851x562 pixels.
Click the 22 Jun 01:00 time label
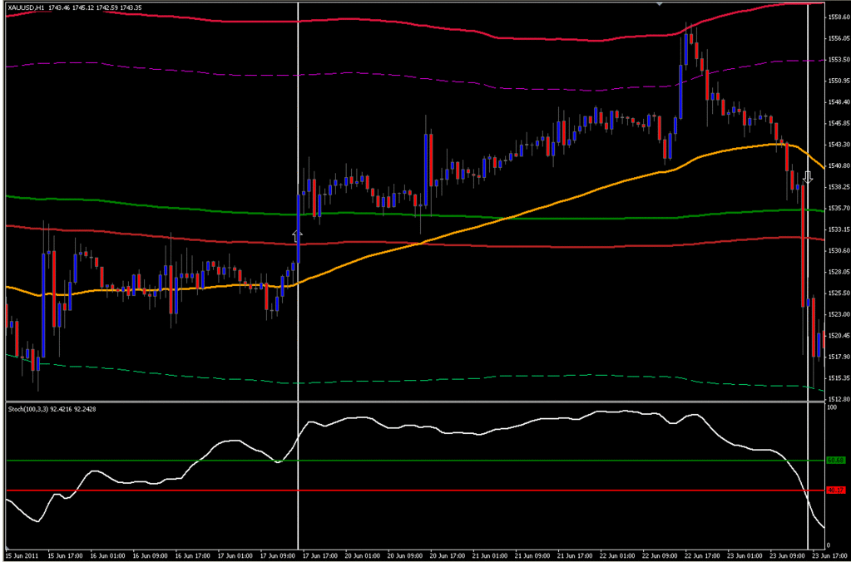pos(617,556)
